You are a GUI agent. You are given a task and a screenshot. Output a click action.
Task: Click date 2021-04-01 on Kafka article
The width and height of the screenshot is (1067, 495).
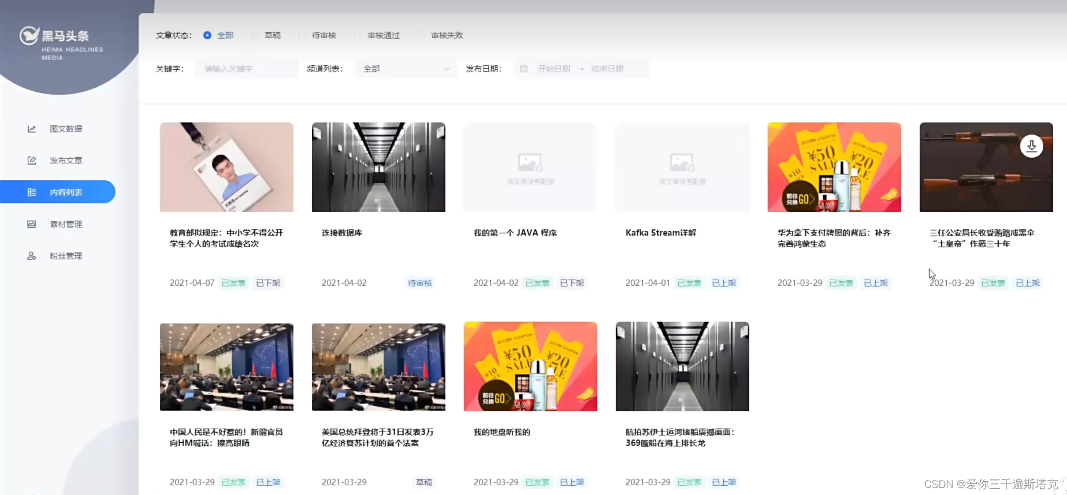pyautogui.click(x=648, y=283)
